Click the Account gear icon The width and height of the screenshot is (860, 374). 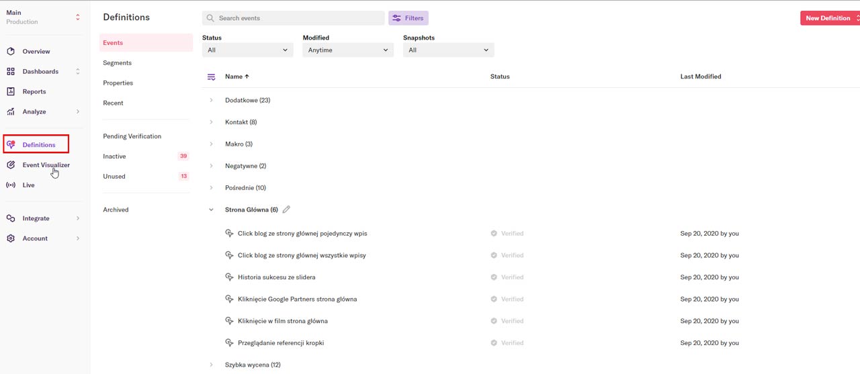click(x=11, y=238)
